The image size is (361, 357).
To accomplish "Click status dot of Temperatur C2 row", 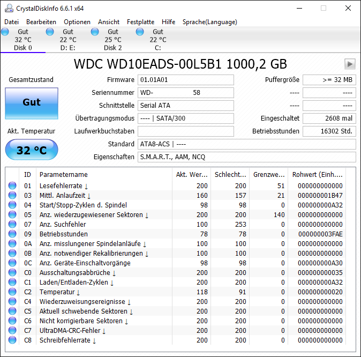I will tap(12, 292).
